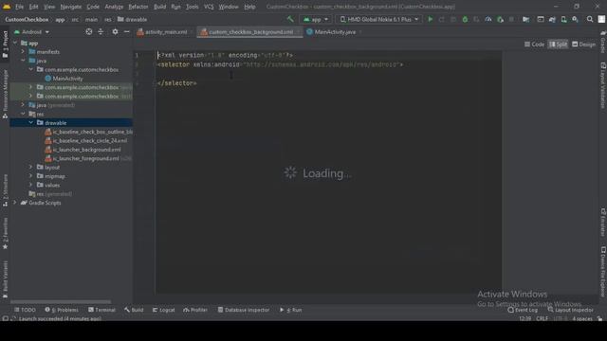Click the CustomCheckbox breadcrumb
The width and height of the screenshot is (607, 341).
point(27,19)
